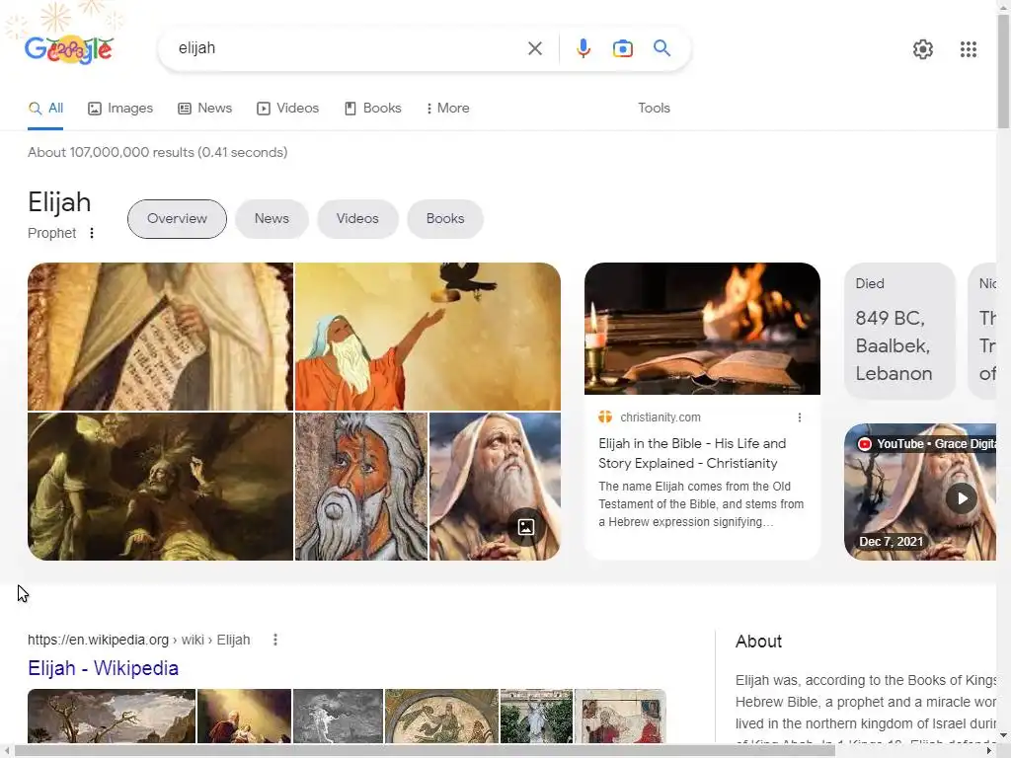Screen dimensions: 1011x758
Task: Open the en.wikipedia.org breadcrumb URL
Action: point(138,640)
